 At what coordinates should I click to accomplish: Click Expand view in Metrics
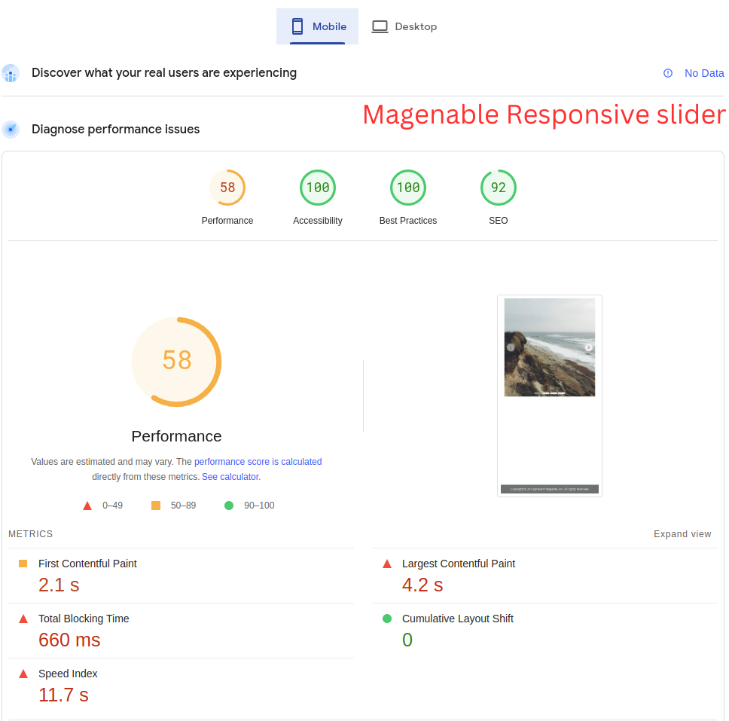(x=682, y=533)
